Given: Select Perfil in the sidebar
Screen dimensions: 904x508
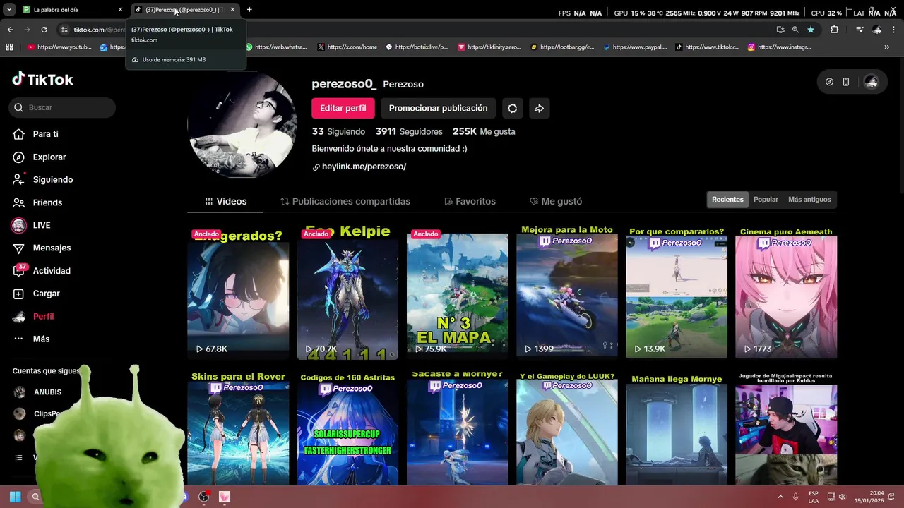Looking at the screenshot, I should (x=43, y=316).
